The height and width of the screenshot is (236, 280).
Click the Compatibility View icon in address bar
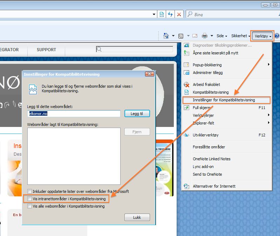(162, 14)
